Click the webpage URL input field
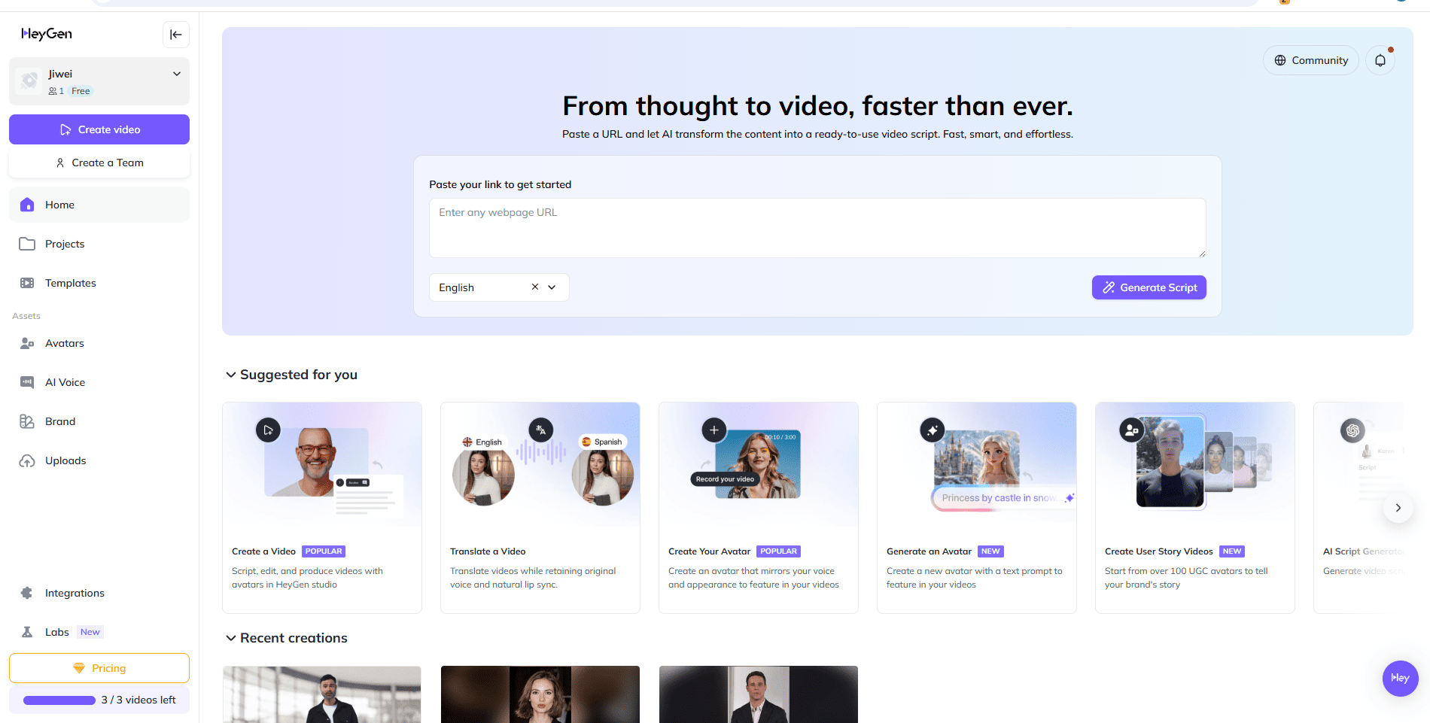Viewport: 1430px width, 723px height. (817, 228)
